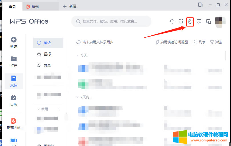Click 启用快速访问视图
231x146 pixels.
172,42
